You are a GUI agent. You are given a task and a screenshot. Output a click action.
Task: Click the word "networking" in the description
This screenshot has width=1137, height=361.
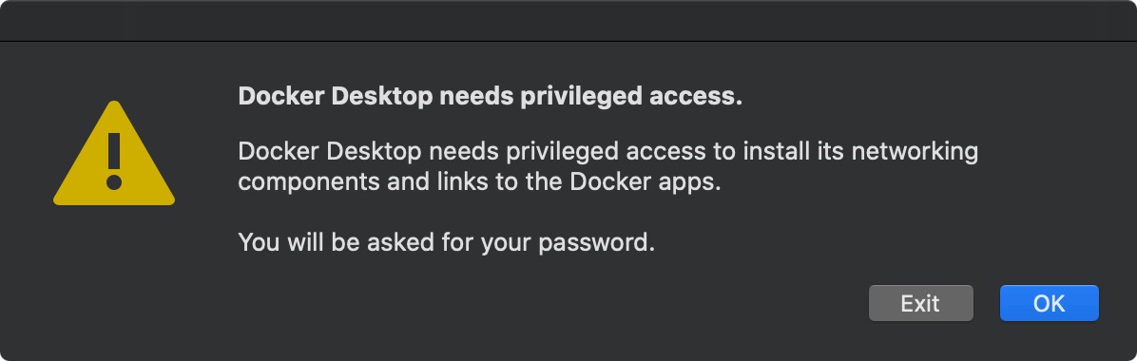click(915, 152)
